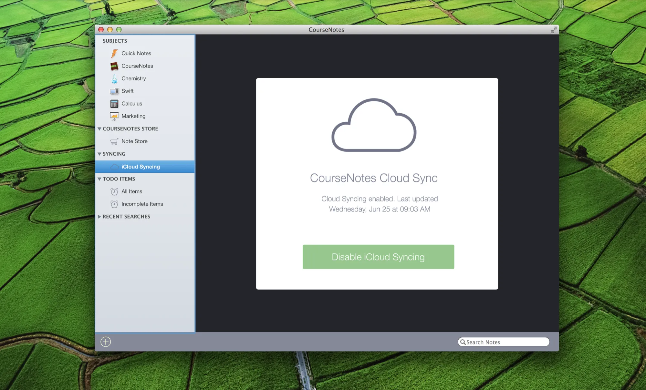The image size is (646, 390).
Task: Expand the Recent Searches section
Action: (99, 217)
